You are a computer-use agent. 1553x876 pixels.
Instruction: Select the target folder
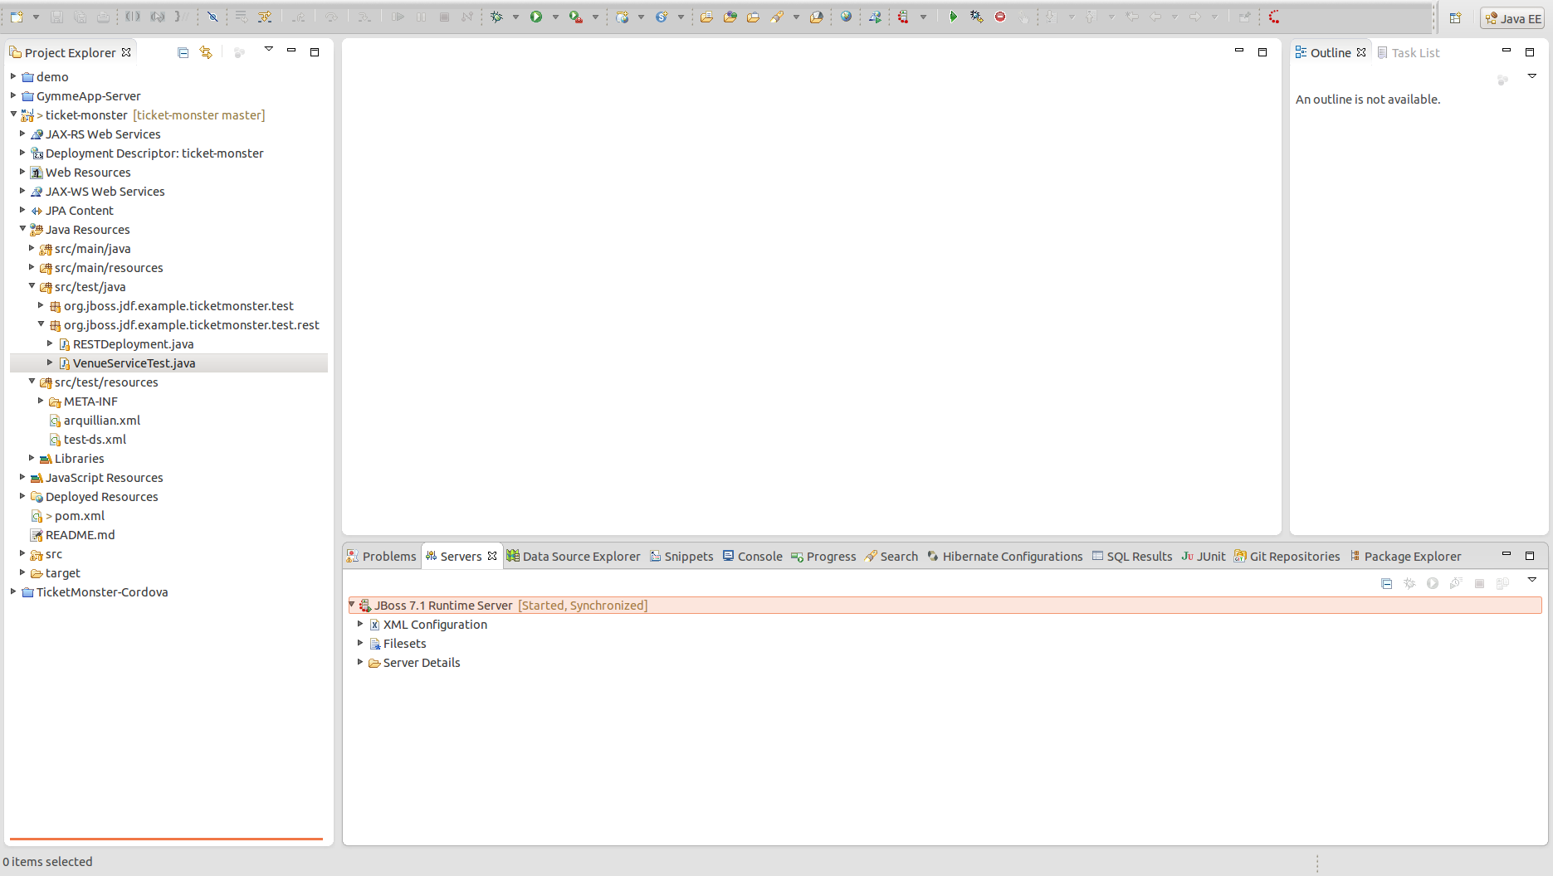pos(62,573)
